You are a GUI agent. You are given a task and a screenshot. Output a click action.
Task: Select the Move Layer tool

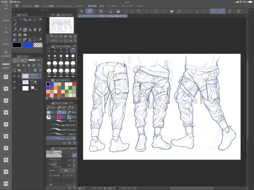coord(30,20)
